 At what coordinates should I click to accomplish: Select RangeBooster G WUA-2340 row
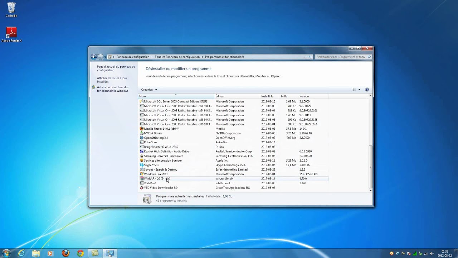point(233,147)
